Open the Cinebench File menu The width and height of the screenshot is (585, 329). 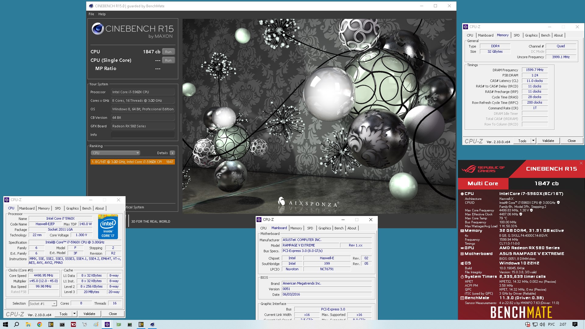click(91, 14)
